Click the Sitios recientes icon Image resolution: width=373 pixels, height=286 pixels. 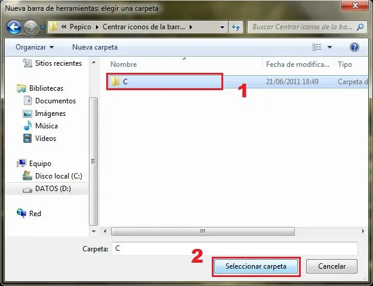pyautogui.click(x=27, y=63)
